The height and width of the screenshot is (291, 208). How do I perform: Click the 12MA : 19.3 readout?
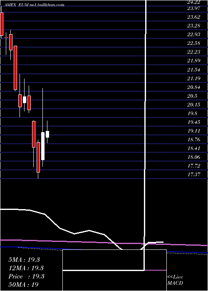pos(26,268)
